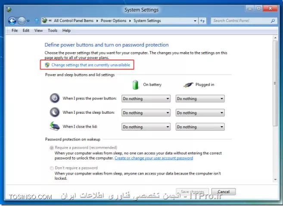Click the window icon in title bar
The height and width of the screenshot is (206, 283).
point(9,9)
